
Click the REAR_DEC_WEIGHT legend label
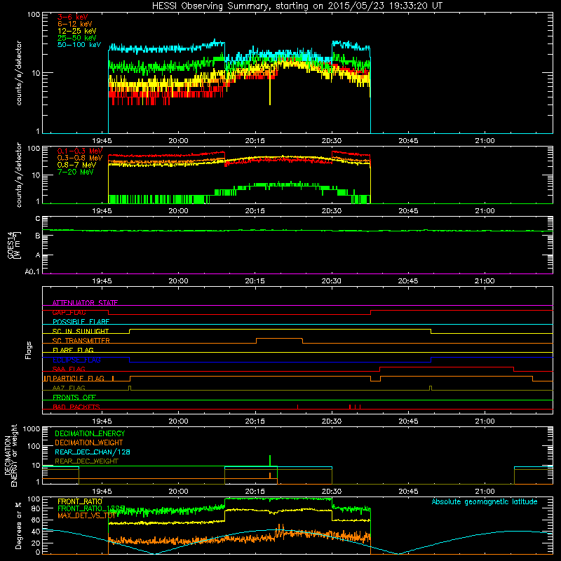pos(86,461)
